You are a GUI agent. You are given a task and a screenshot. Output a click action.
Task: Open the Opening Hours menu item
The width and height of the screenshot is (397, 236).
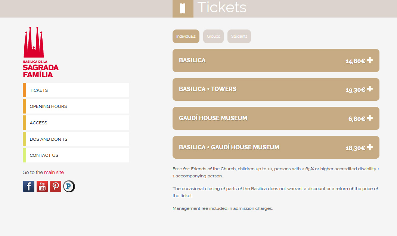pyautogui.click(x=76, y=106)
